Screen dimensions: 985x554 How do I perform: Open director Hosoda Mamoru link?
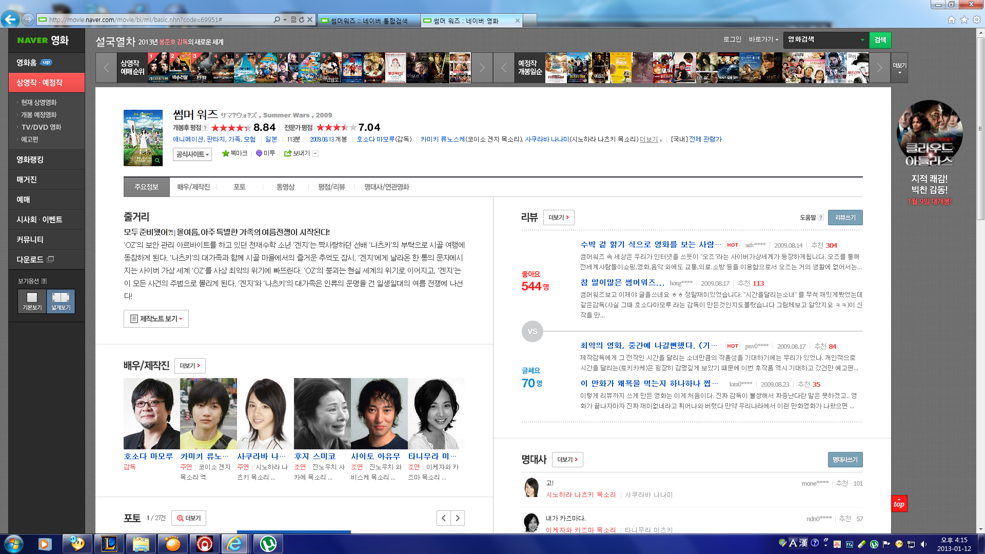[148, 456]
